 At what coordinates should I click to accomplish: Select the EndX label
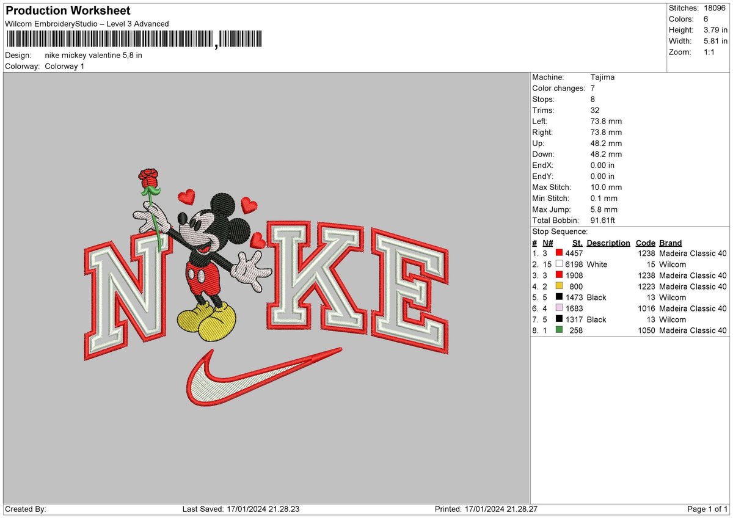542,166
